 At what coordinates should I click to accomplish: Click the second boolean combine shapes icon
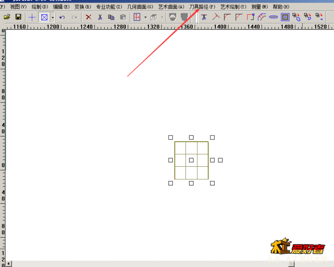(x=308, y=17)
